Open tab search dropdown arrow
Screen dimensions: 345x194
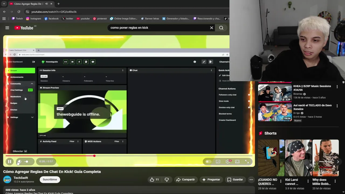4,4
